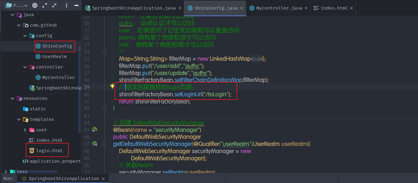The image size is (418, 183).
Task: Select UserRealm class in project tree
Action: click(54, 57)
